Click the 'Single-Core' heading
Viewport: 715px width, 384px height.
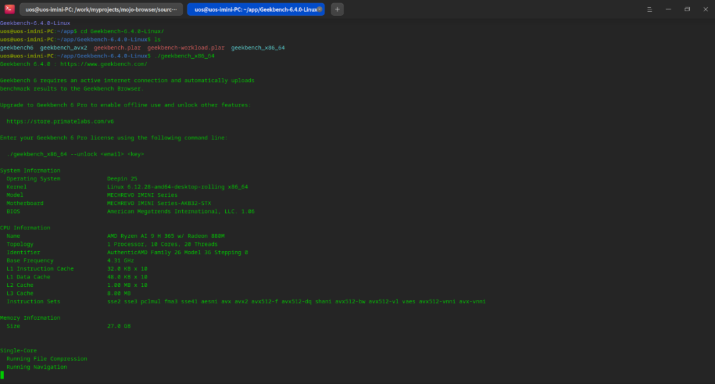pos(19,351)
